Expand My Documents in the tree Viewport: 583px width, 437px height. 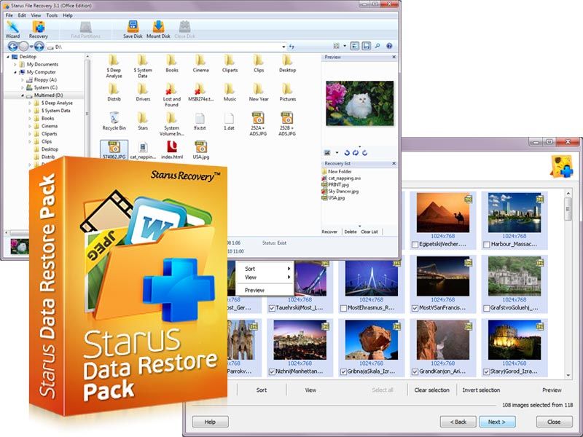(x=15, y=64)
